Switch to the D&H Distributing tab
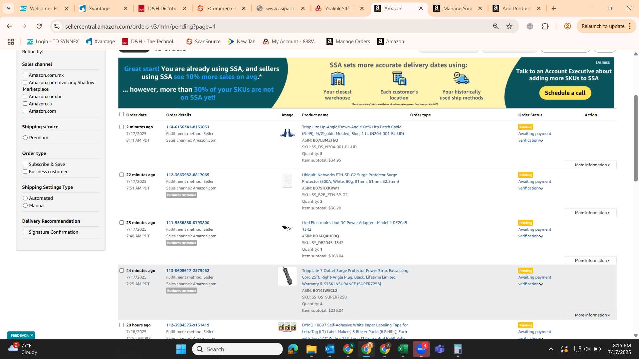Viewport: 639px width, 359px height. click(163, 8)
